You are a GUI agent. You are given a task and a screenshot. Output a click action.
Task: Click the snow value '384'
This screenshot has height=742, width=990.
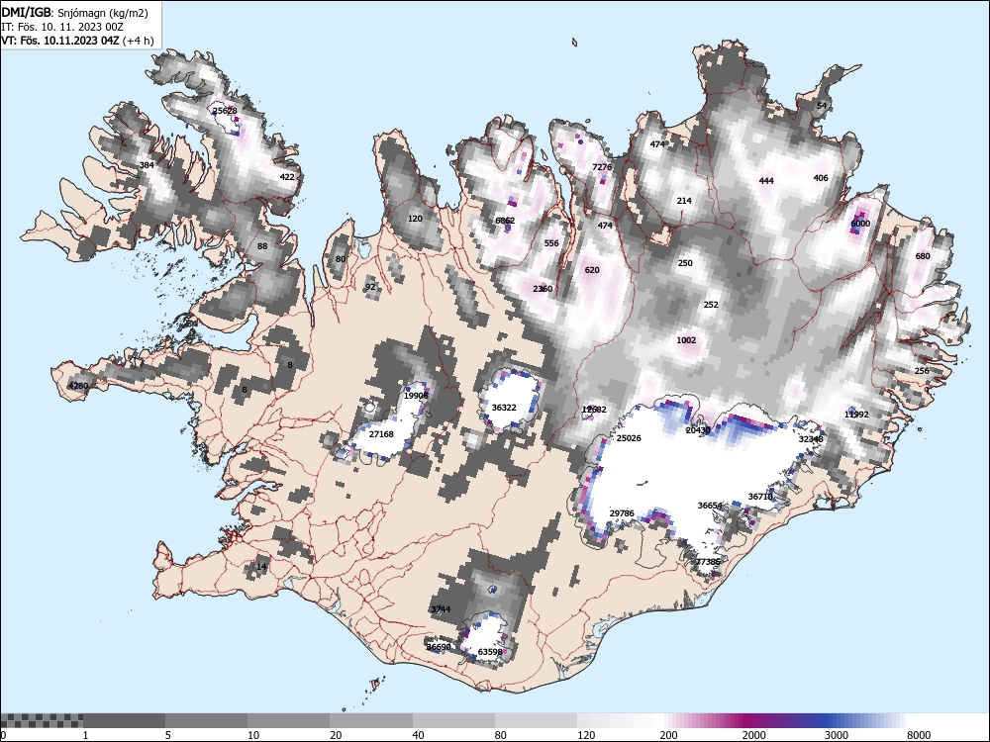147,165
